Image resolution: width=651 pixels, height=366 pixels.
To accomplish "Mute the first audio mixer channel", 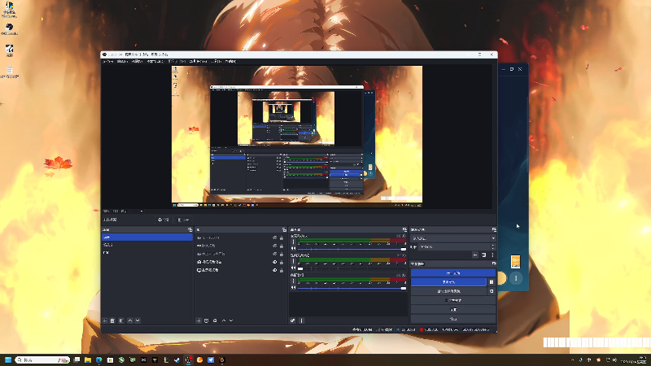I will coord(293,249).
